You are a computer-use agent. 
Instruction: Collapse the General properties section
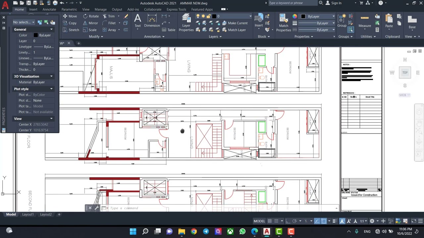point(51,29)
